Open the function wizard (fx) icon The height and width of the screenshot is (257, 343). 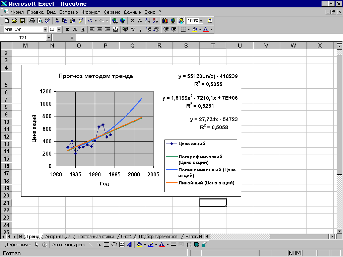140,21
